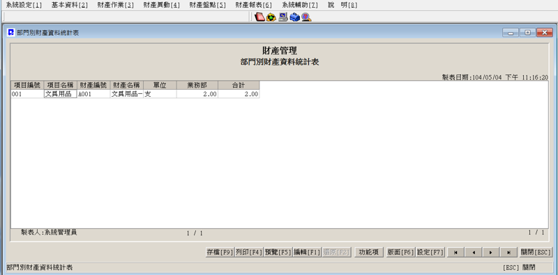This screenshot has height=275, width=558.
Task: Click the 業務部 column header
Action: coord(197,85)
